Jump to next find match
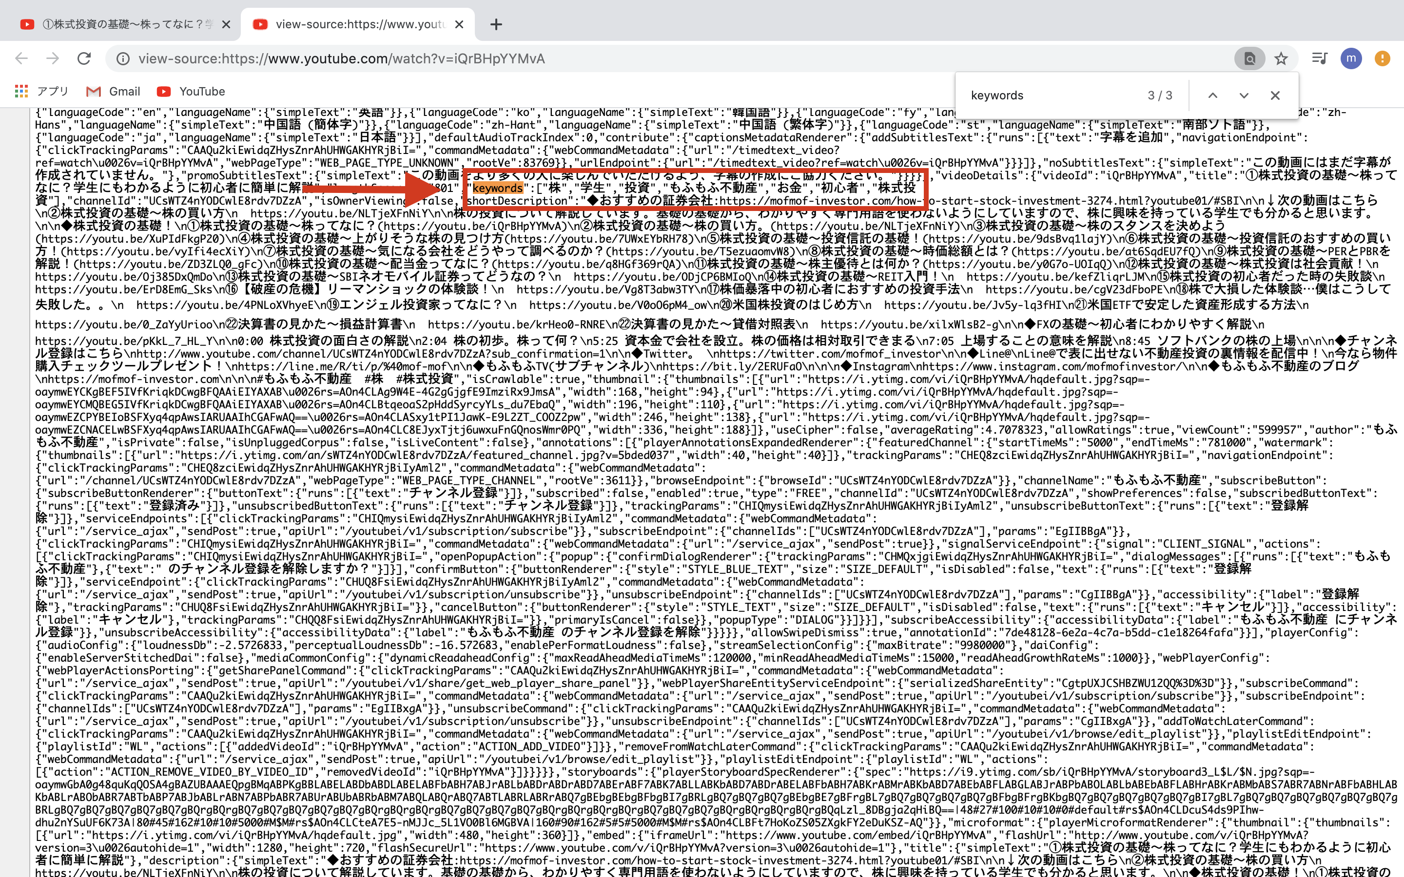The height and width of the screenshot is (877, 1404). point(1244,95)
